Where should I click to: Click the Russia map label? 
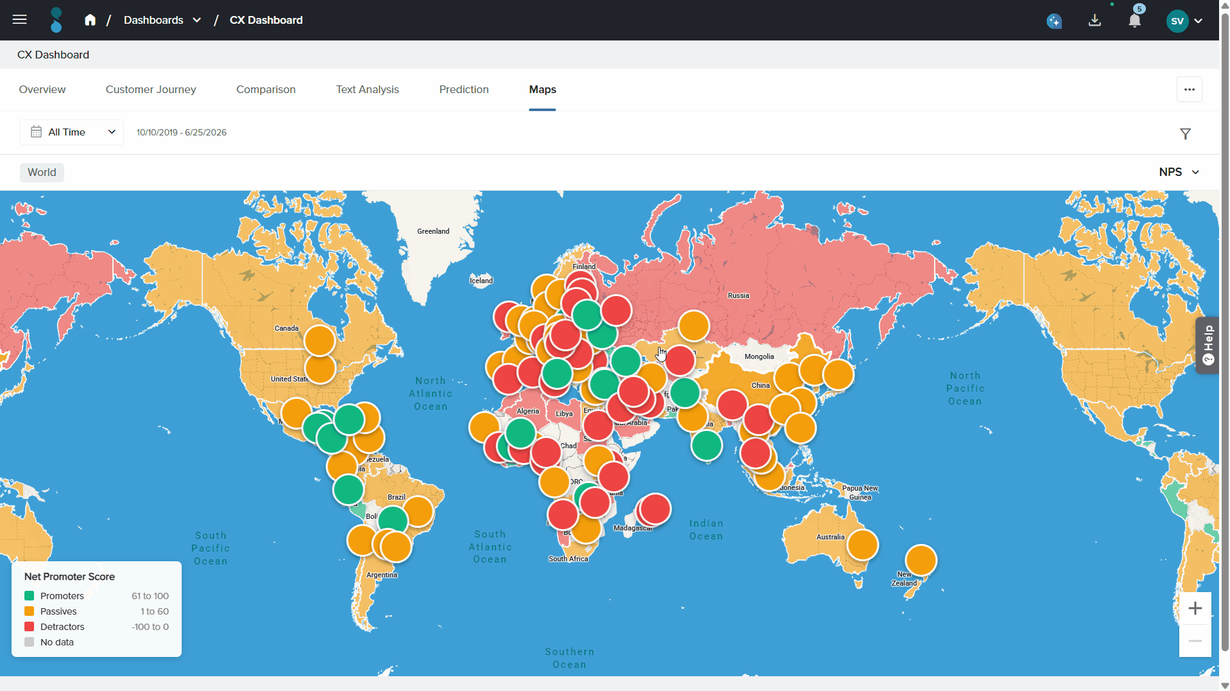pyautogui.click(x=738, y=295)
